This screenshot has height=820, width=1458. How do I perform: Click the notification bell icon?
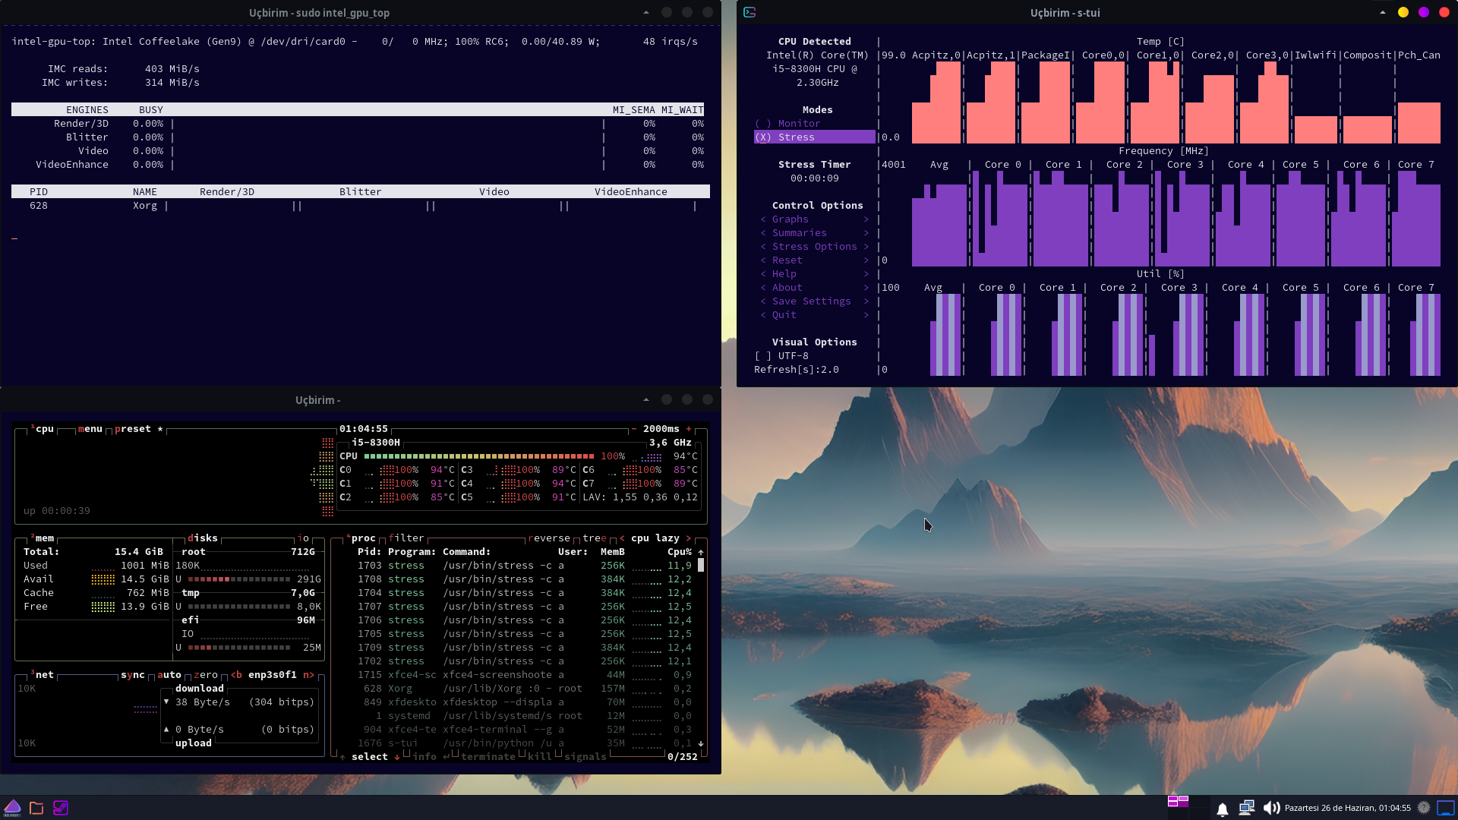1223,809
